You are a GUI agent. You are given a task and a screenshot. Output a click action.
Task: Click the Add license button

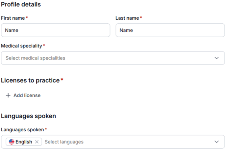pos(27,95)
